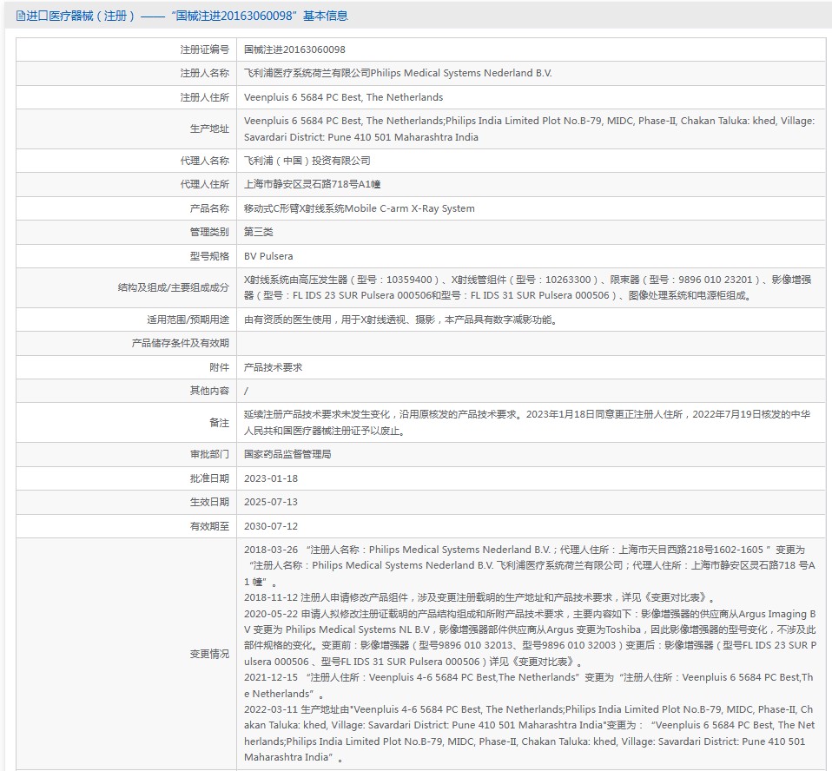Screen dimensions: 832x771
Task: Select the label 注册证编号
Action: click(204, 49)
